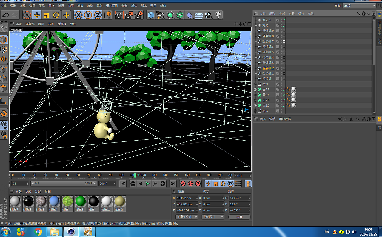Toggle the Z axis lock
The image size is (382, 237).
point(98,15)
